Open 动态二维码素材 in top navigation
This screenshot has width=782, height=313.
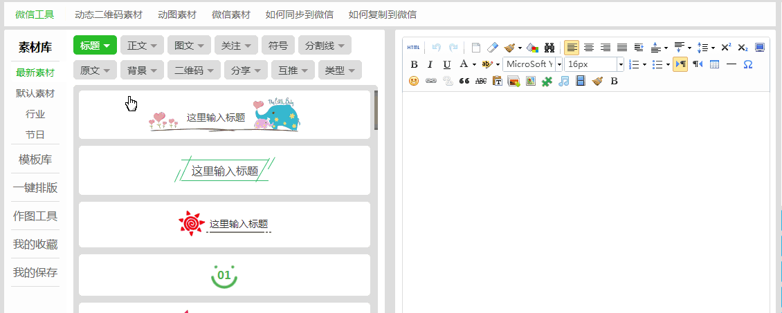coord(108,15)
